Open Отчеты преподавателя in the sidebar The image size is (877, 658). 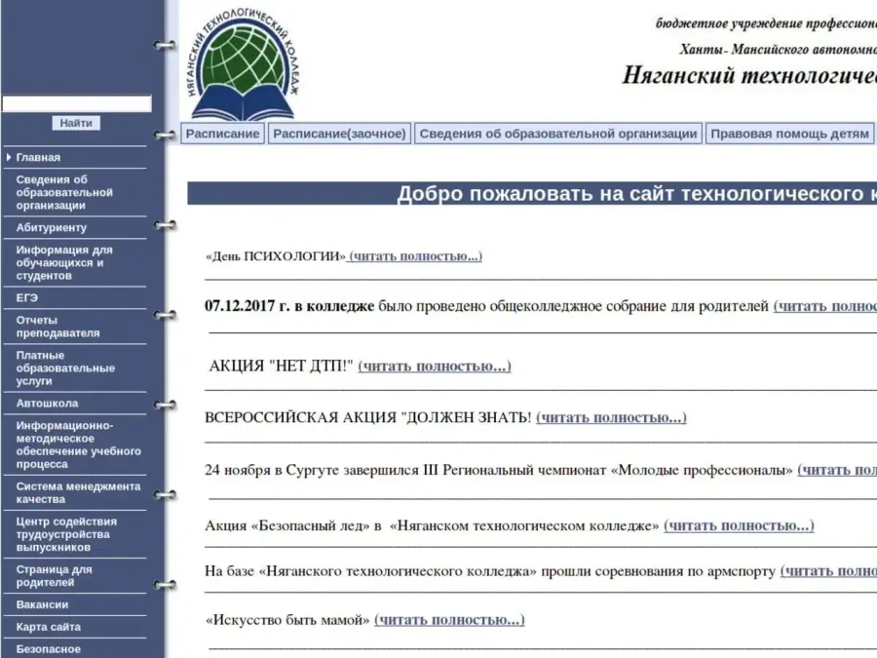point(57,327)
